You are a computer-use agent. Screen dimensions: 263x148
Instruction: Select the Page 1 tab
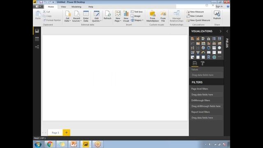click(55, 132)
